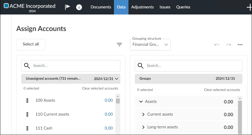Switch to the Documents tab
Screen dimensions: 252x135
pos(101,7)
